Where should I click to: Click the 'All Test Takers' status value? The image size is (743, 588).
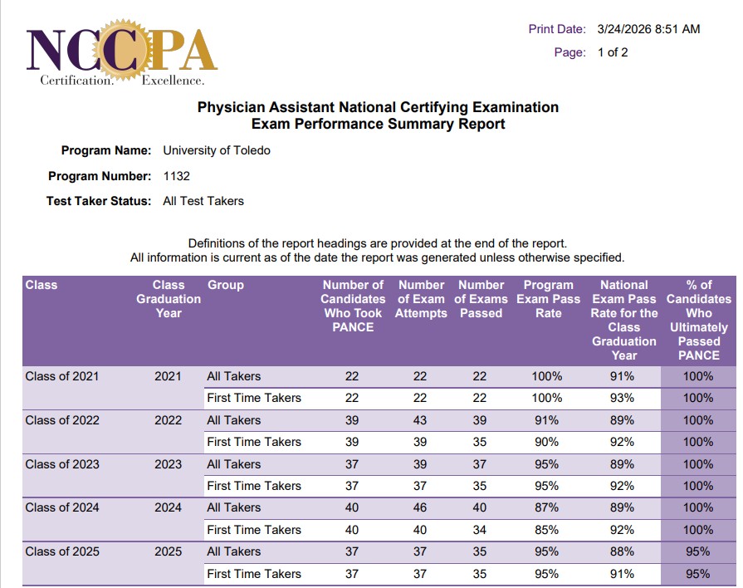(203, 201)
